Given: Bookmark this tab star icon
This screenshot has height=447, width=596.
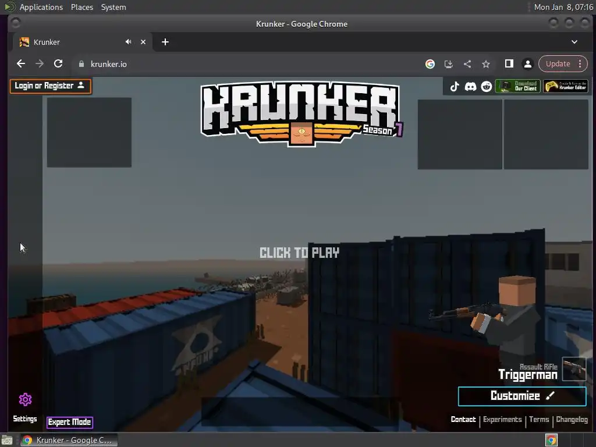Looking at the screenshot, I should (x=486, y=64).
